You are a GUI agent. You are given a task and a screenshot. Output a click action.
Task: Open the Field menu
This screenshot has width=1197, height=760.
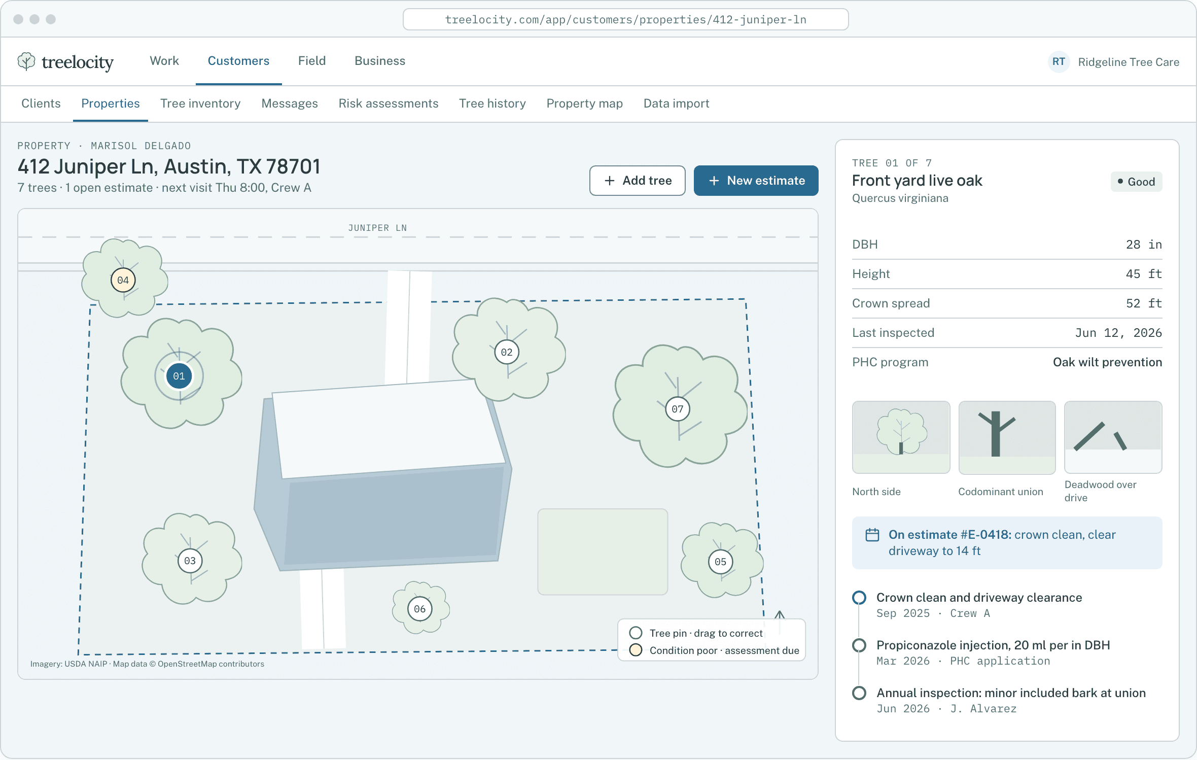pos(312,61)
